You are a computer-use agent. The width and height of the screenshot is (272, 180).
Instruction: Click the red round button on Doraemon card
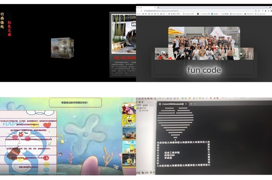(46, 158)
